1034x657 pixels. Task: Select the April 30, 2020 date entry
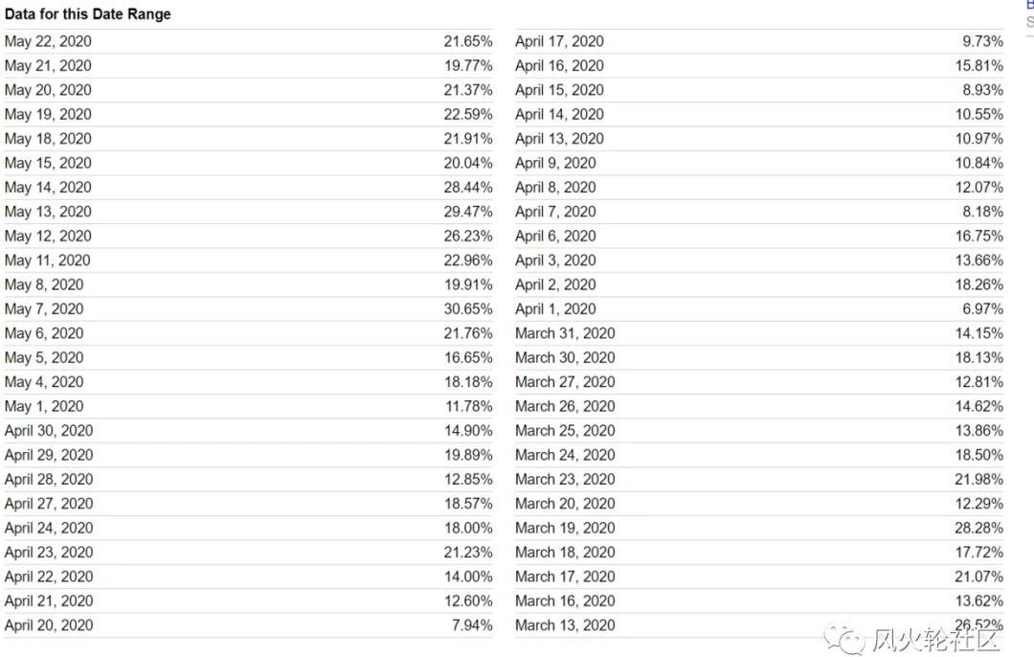[x=49, y=431]
